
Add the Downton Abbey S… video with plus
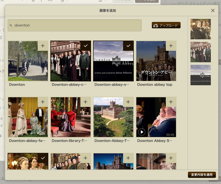coord(171,102)
